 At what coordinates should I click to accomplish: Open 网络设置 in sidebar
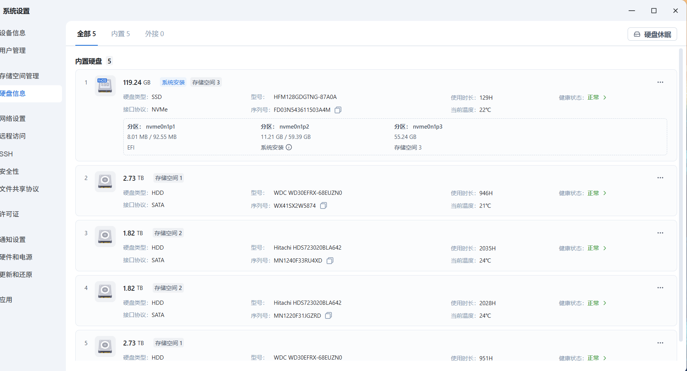coord(13,118)
